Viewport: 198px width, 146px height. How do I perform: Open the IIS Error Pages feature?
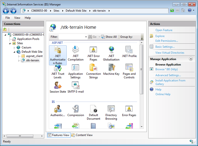[129, 111]
